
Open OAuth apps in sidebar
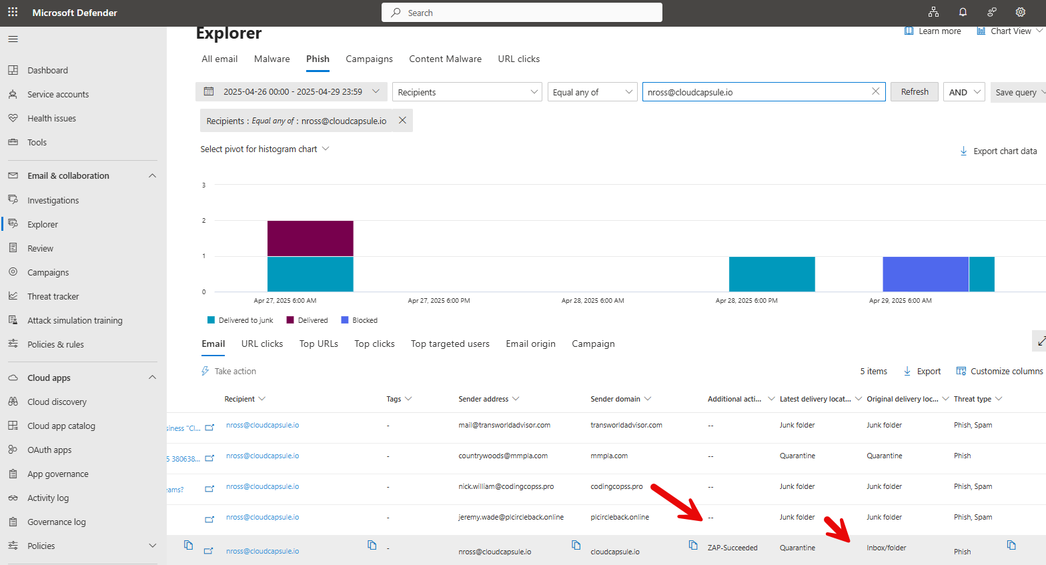[x=49, y=450]
